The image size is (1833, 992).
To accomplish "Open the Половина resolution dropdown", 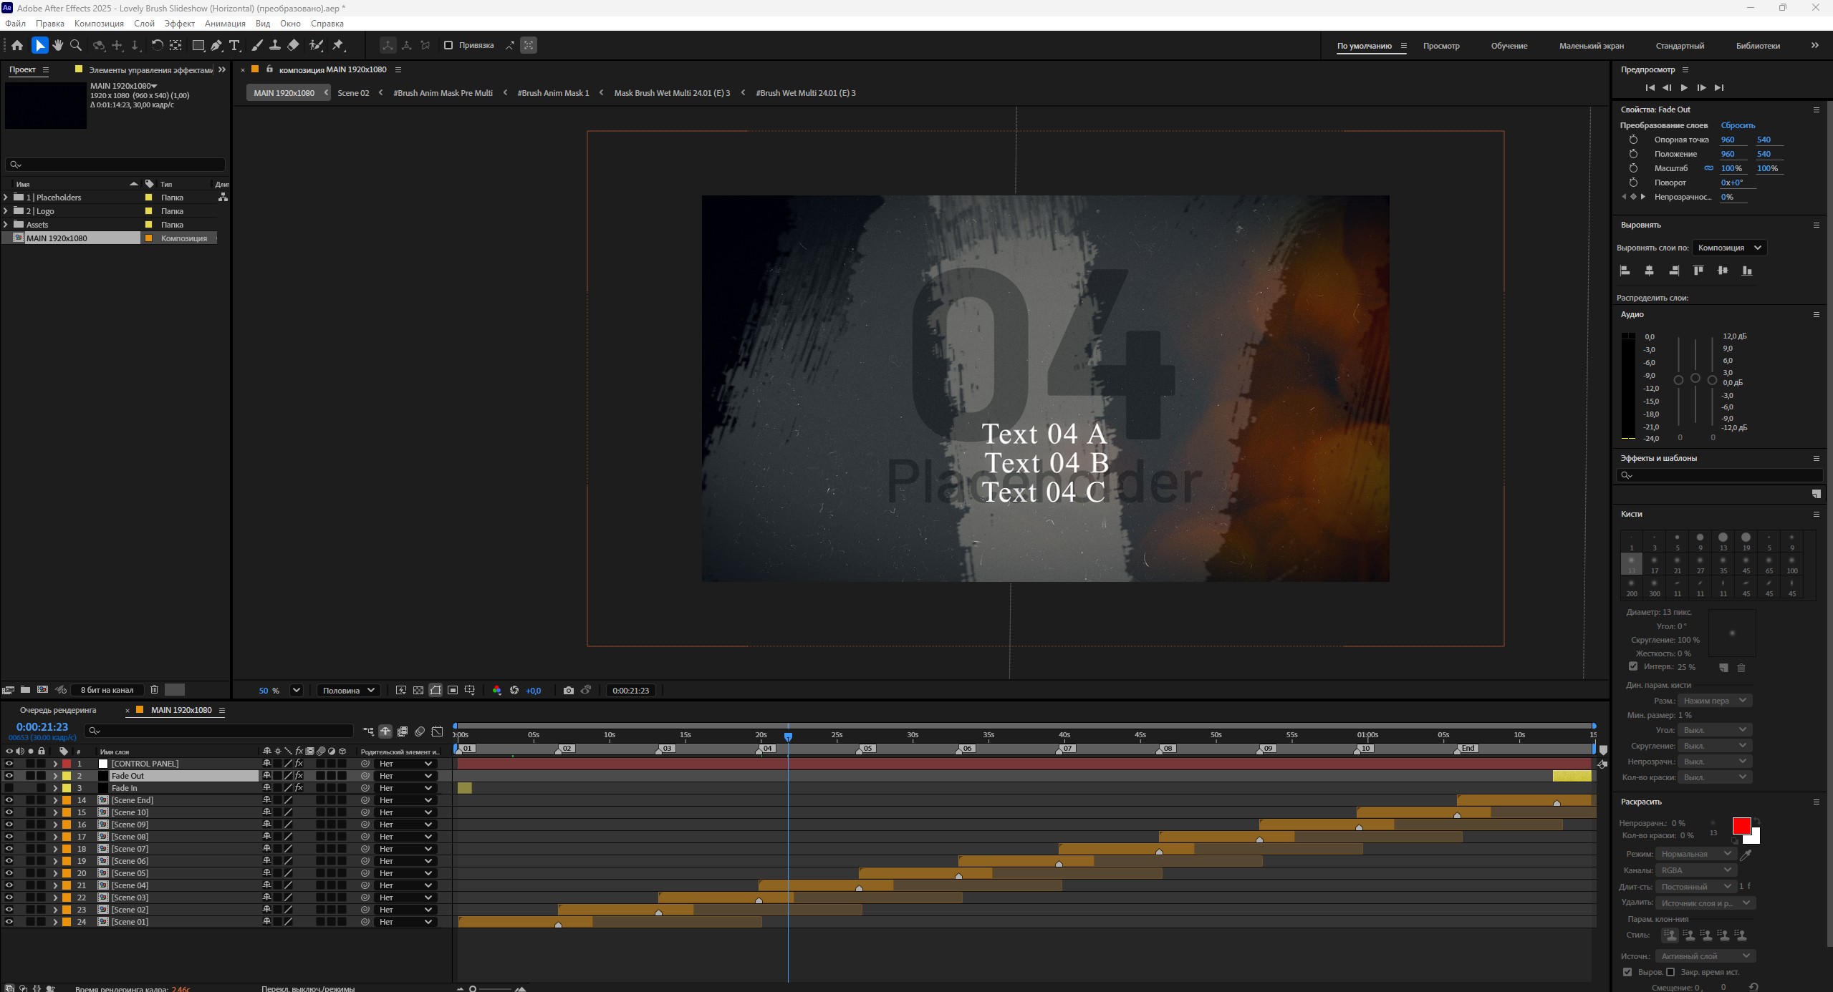I will point(348,690).
